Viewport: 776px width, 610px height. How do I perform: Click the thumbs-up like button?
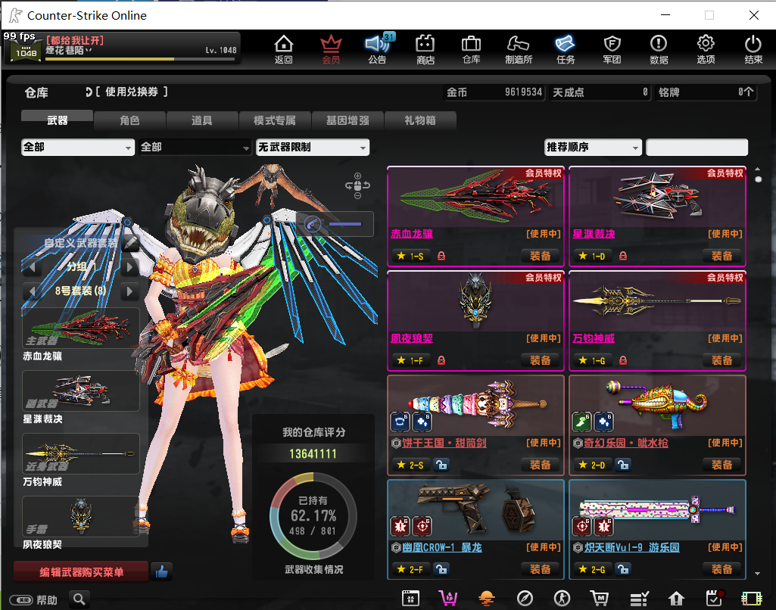click(x=161, y=572)
